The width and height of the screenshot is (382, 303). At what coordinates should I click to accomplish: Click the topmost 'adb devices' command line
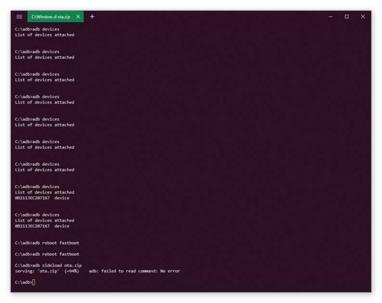click(37, 29)
